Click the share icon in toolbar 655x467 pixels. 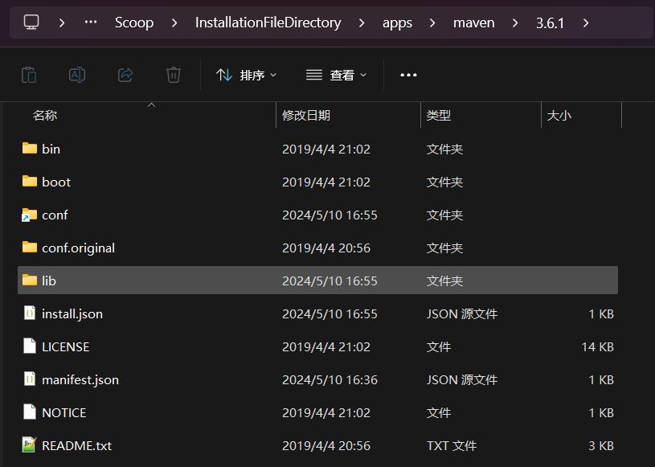pyautogui.click(x=125, y=75)
